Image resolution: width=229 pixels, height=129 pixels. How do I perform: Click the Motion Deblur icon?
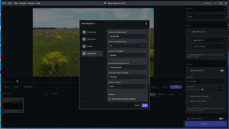click(189, 119)
